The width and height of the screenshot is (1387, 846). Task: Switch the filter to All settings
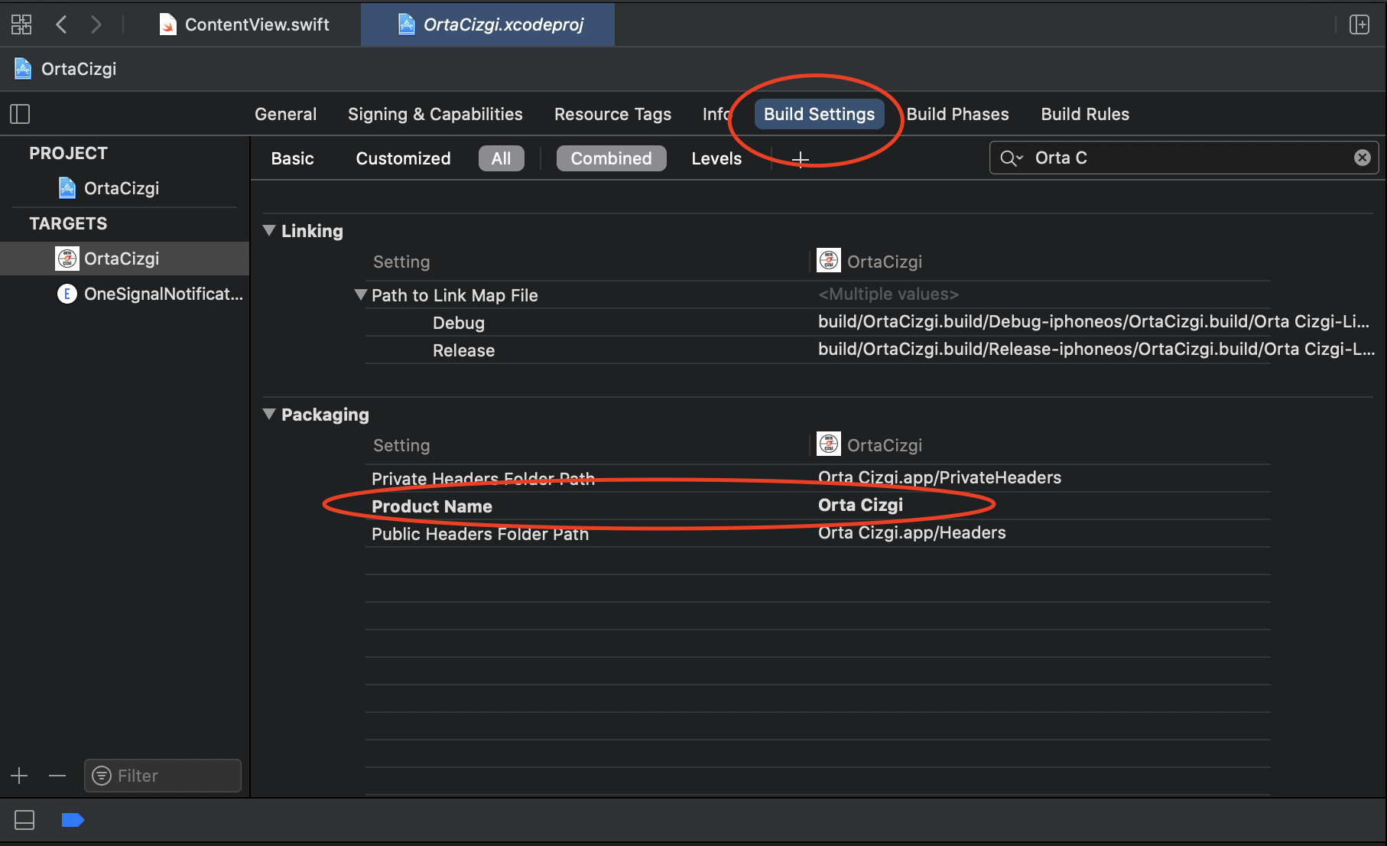(501, 158)
